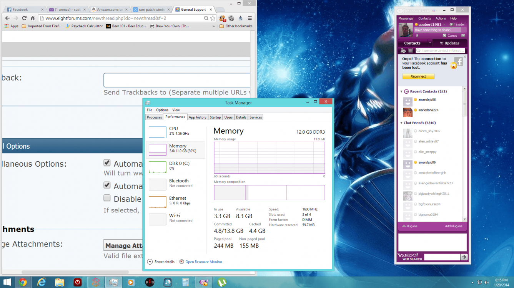Click the Trackback URL input field
Screen dimensions: 514x288
pos(177,80)
